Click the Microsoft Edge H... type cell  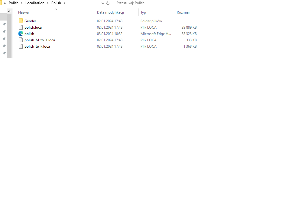[156, 34]
